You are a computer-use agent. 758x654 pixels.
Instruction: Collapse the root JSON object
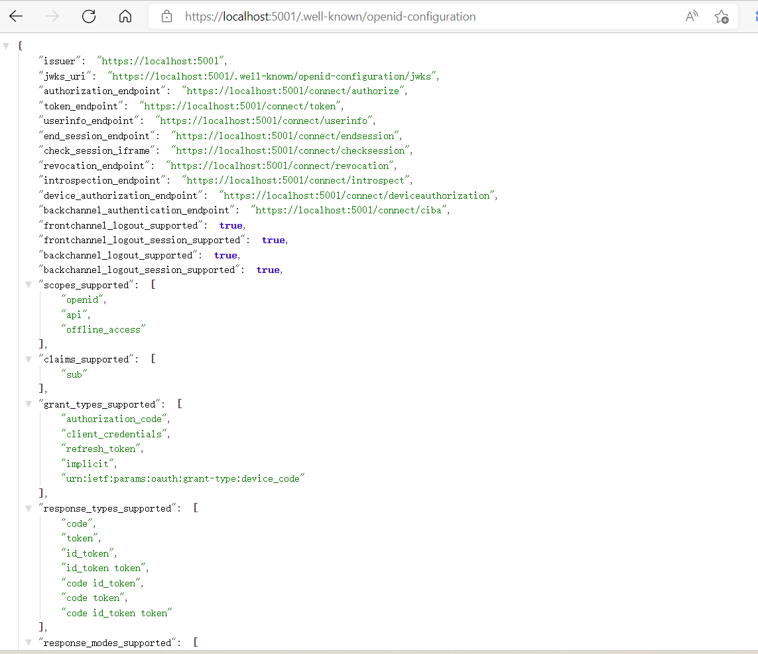point(6,45)
